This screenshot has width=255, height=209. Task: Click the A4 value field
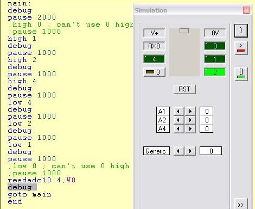point(207,128)
